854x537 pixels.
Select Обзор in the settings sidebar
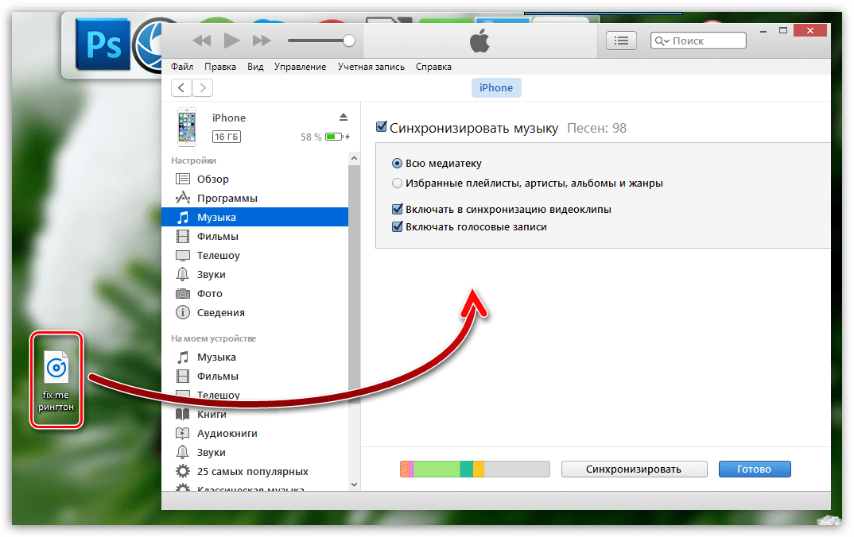click(212, 179)
